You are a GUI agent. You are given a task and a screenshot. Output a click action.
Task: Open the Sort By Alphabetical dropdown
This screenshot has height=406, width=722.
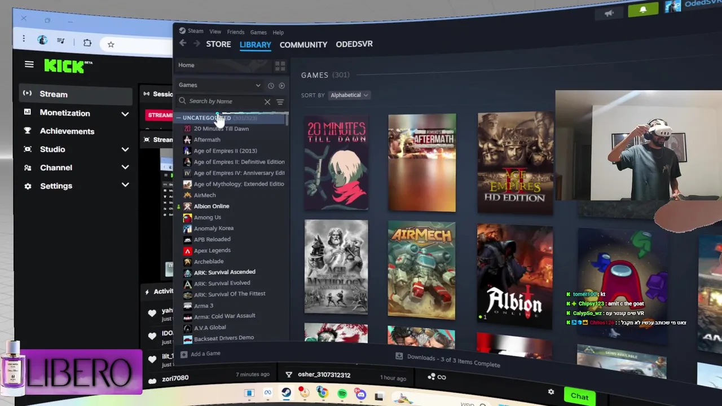pos(349,95)
